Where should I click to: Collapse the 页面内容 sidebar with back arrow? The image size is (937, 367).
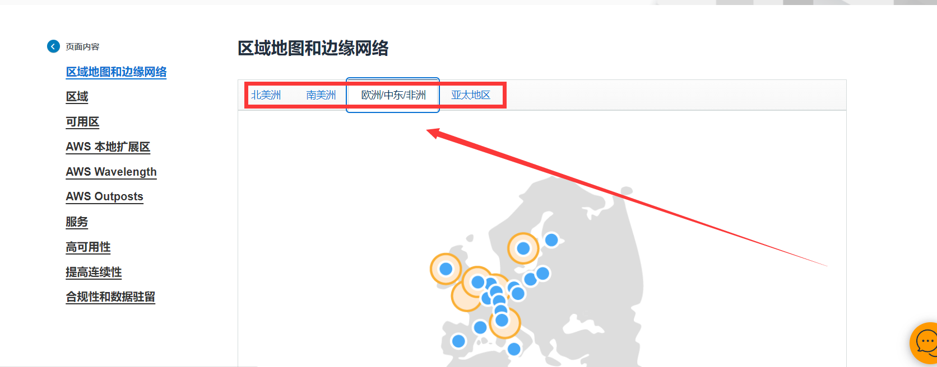click(53, 46)
